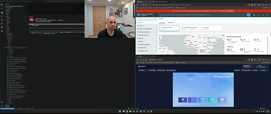Click the JetKVM logo
Image resolution: width=271 pixels, height=114 pixels.
point(141,66)
